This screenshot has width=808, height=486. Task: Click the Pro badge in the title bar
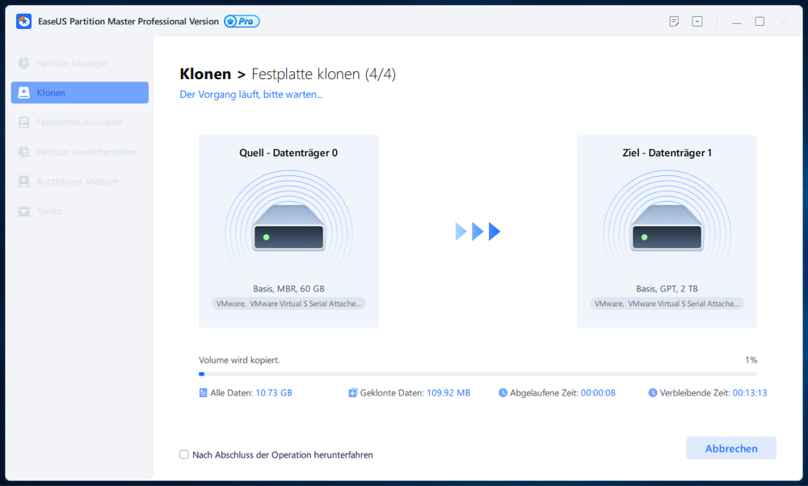(242, 22)
